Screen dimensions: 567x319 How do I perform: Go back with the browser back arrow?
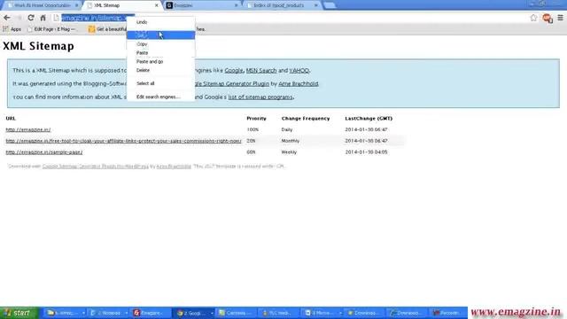pyautogui.click(x=7, y=18)
